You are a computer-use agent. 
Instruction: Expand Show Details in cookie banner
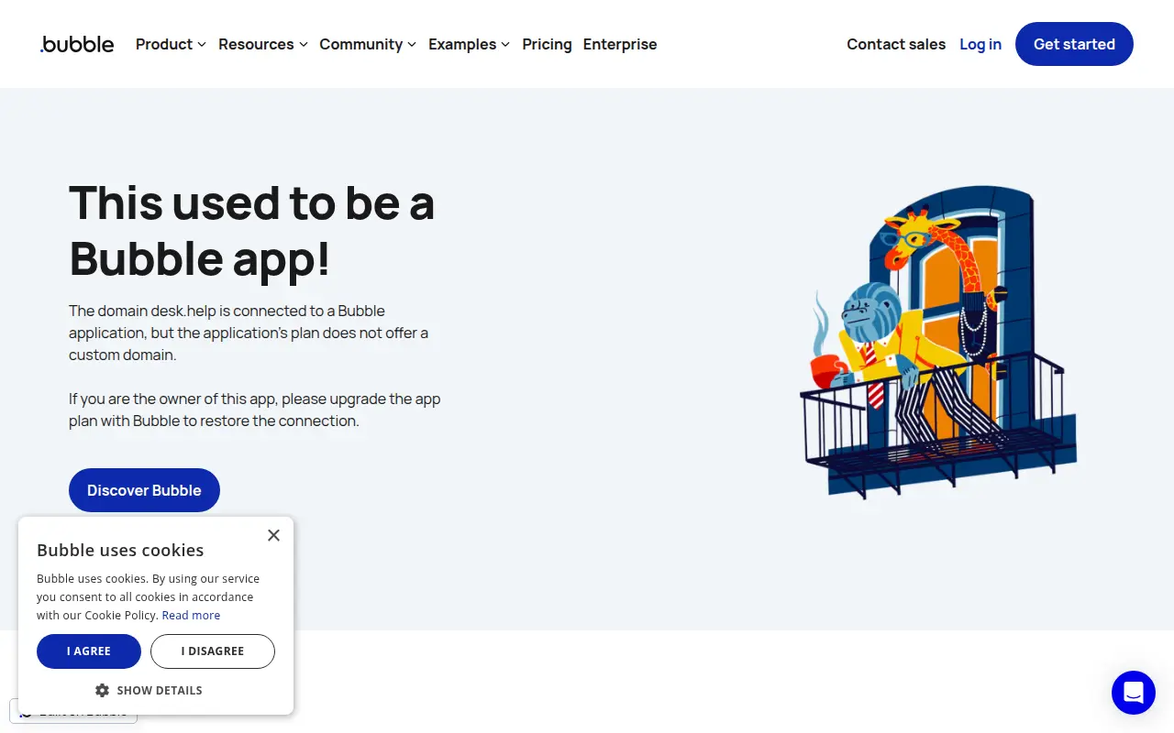pos(149,690)
